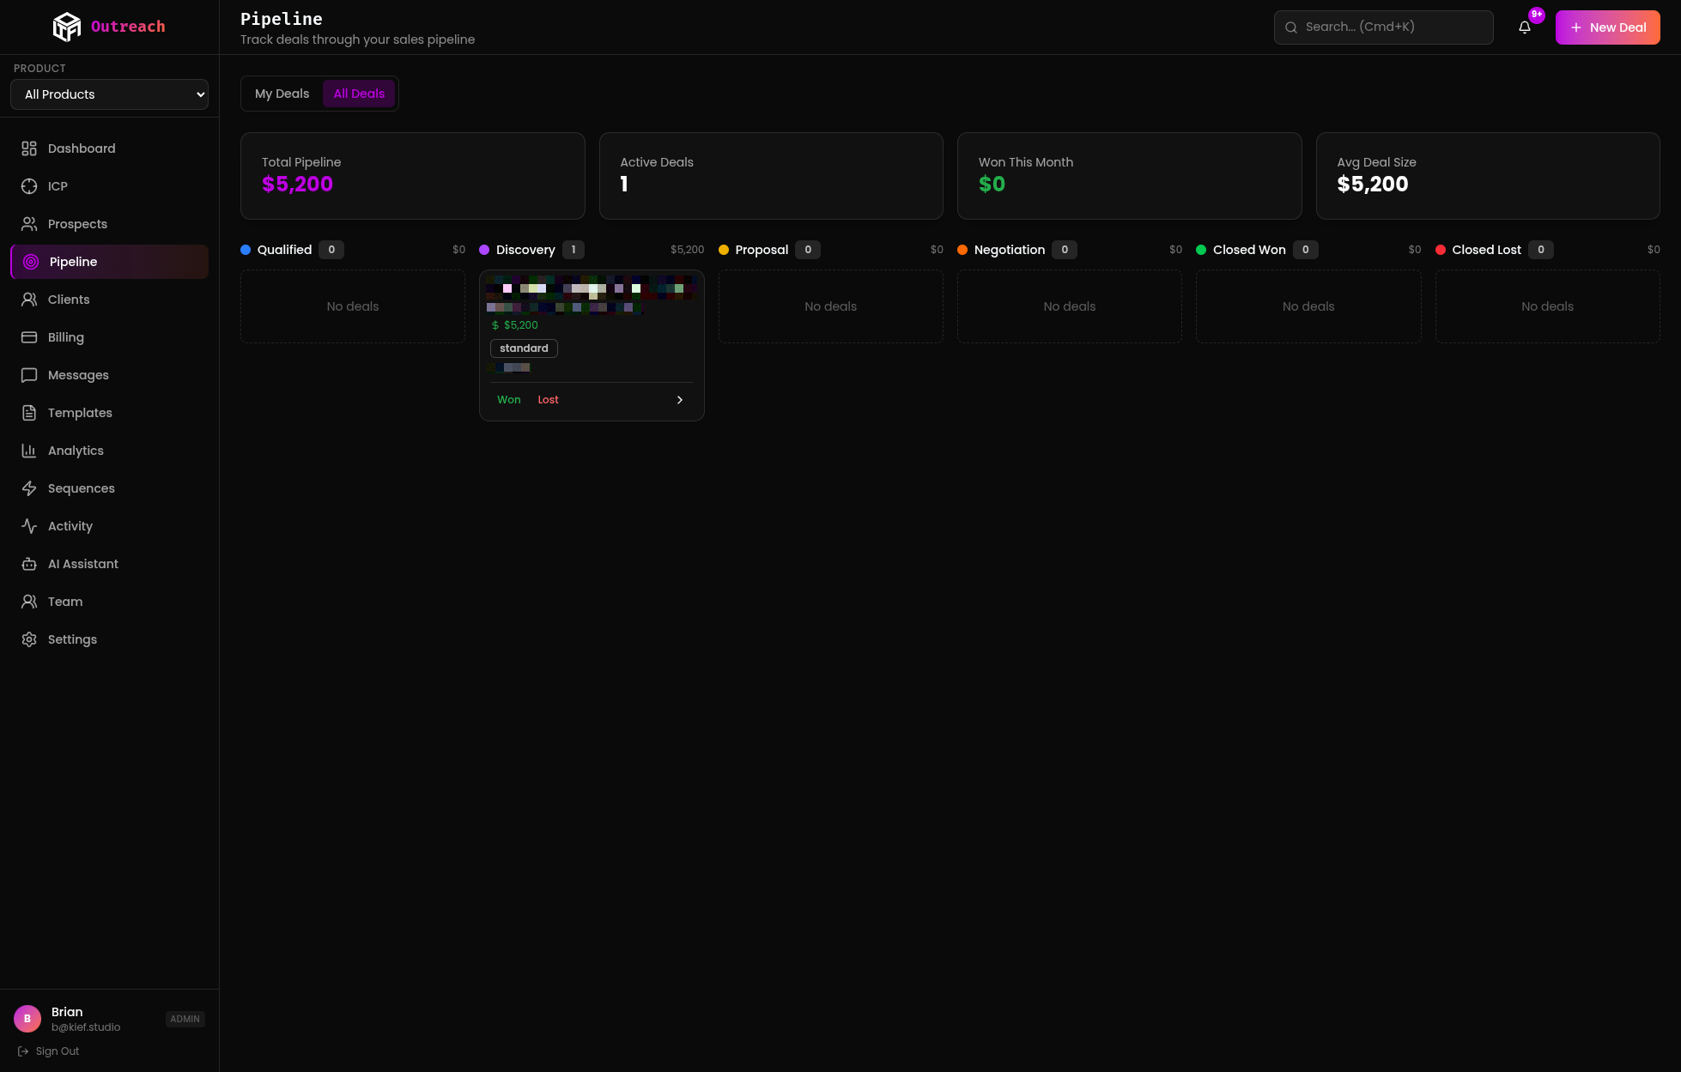Create a New Deal
The width and height of the screenshot is (1681, 1072).
point(1607,27)
